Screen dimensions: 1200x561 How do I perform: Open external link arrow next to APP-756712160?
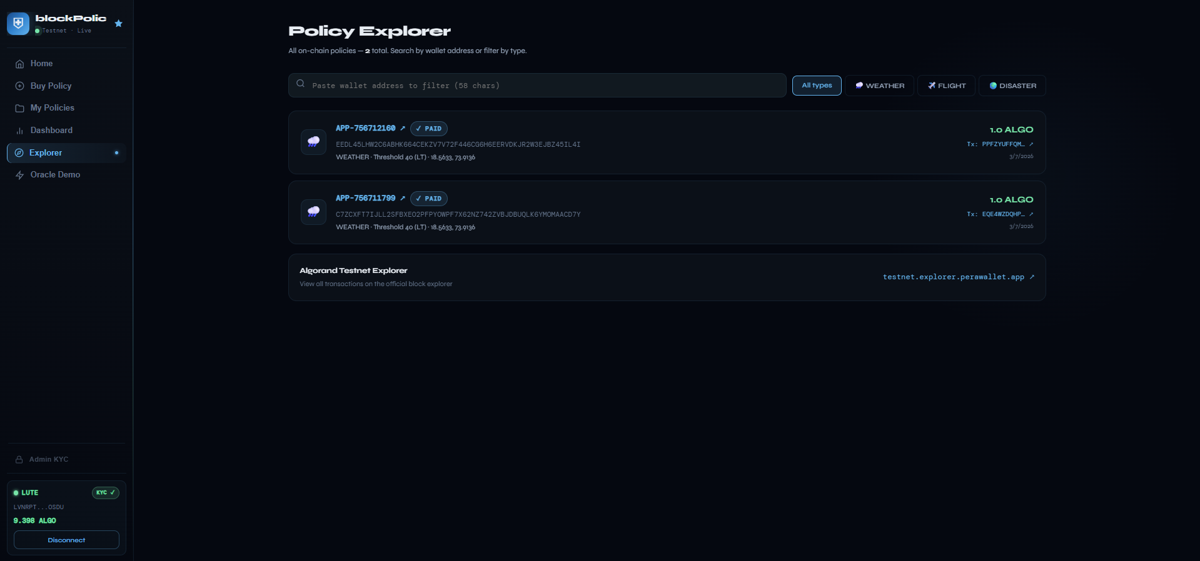pyautogui.click(x=403, y=128)
